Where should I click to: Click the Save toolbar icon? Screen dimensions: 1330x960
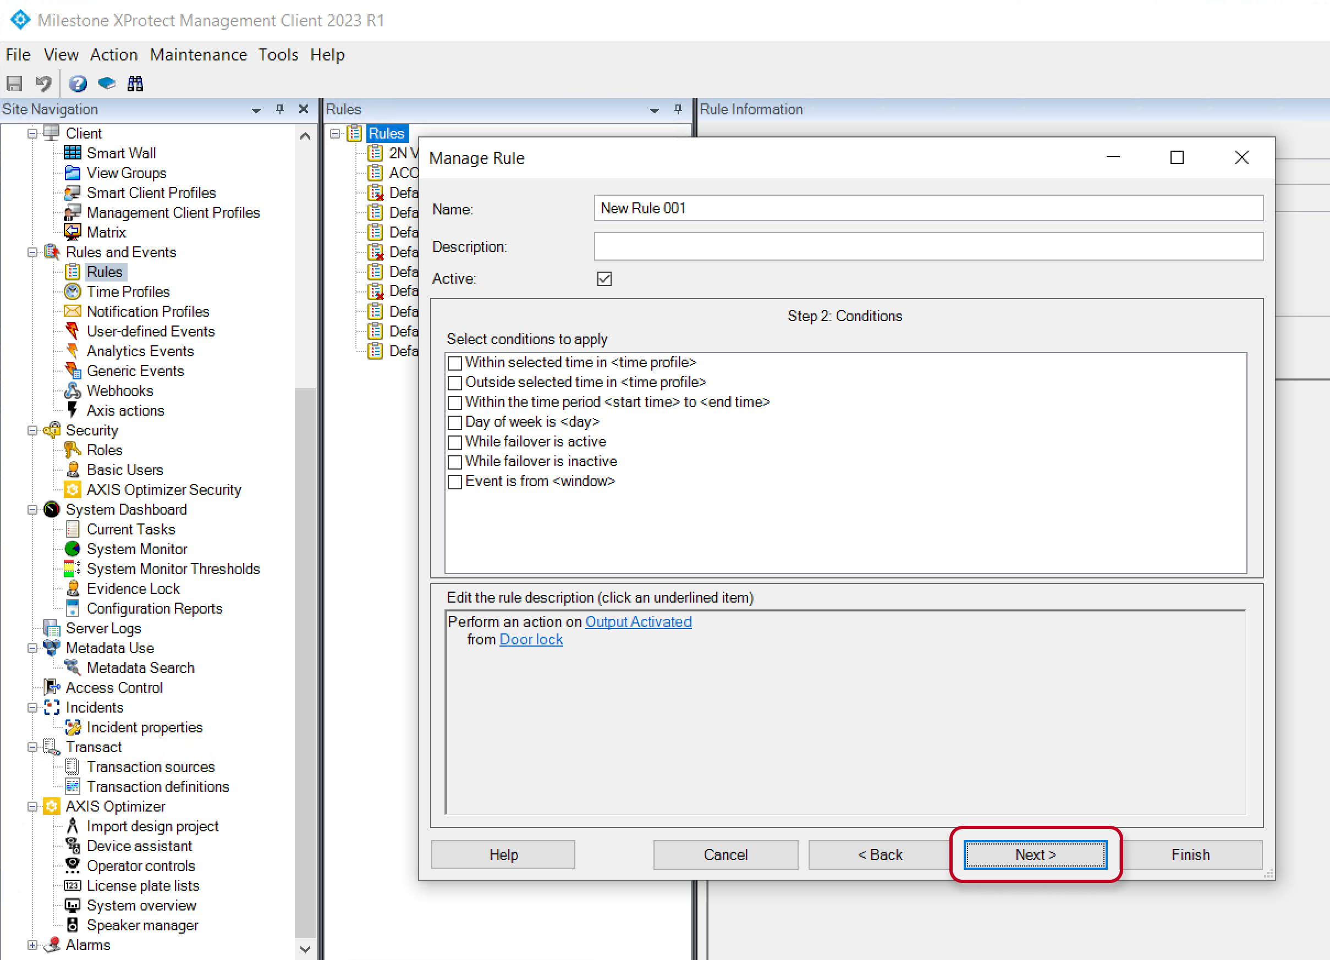(14, 84)
